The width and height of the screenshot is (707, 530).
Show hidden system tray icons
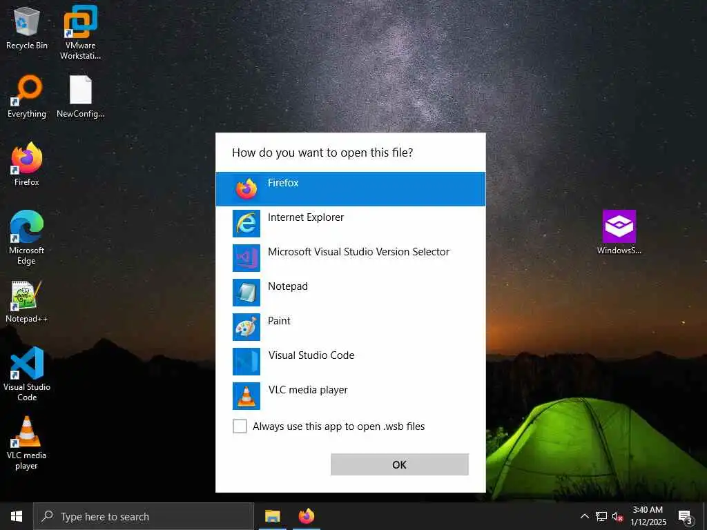point(584,516)
